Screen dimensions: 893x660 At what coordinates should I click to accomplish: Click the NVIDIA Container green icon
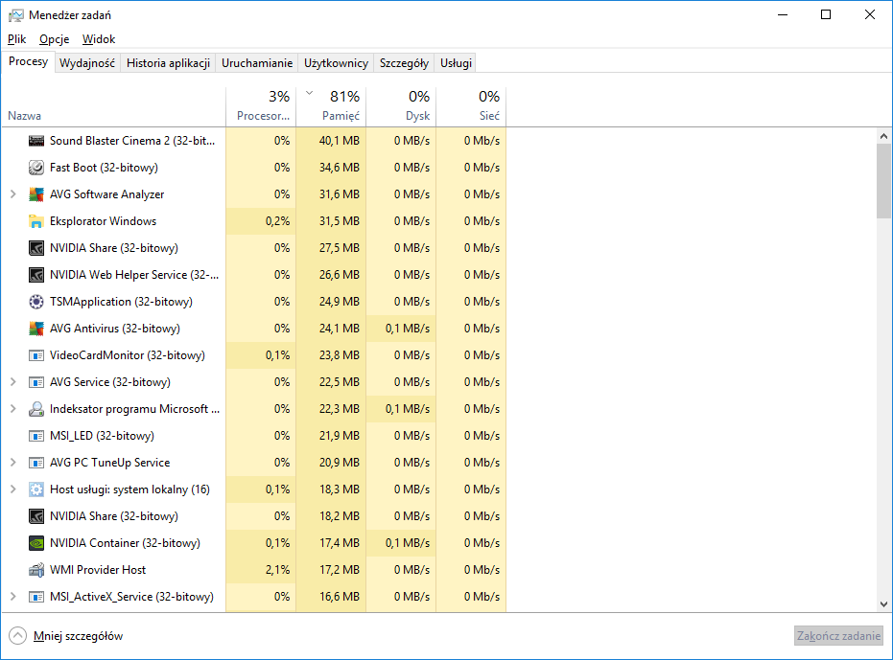coord(36,543)
